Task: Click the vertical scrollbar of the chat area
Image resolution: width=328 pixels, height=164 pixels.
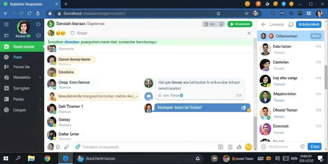Action: point(255,94)
